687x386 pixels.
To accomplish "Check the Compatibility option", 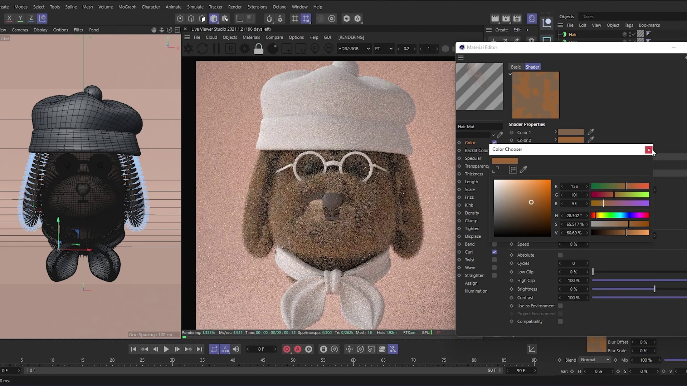I will click(x=560, y=321).
